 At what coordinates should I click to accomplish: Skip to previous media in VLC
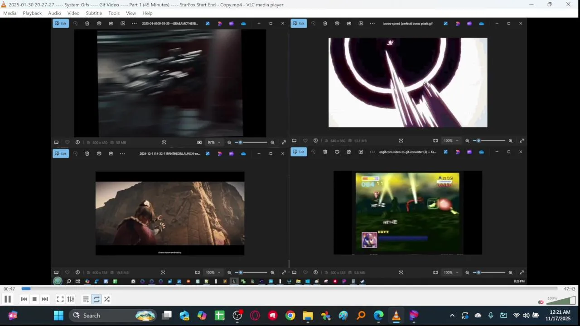click(x=24, y=299)
